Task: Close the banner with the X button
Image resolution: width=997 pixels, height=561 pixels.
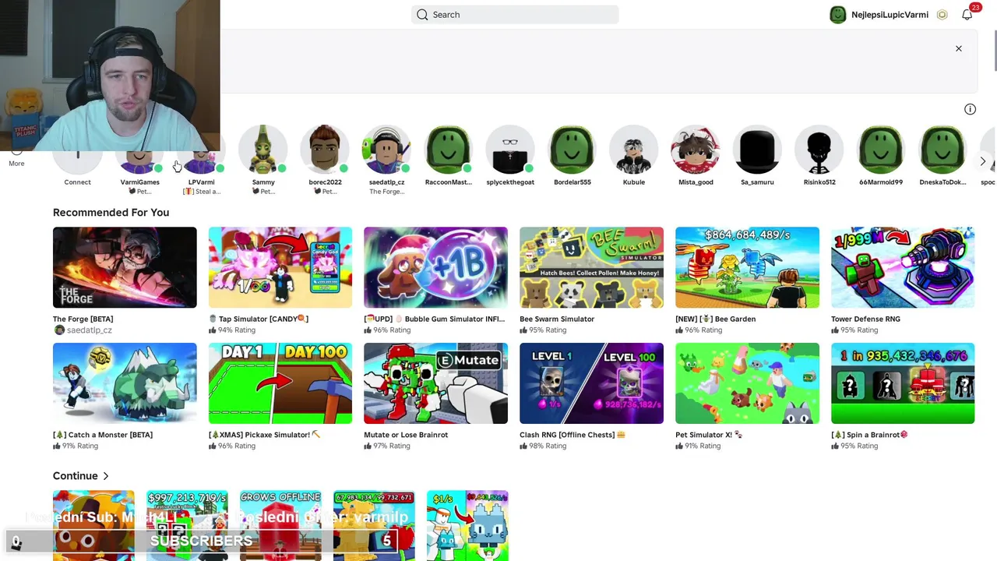Action: click(959, 49)
